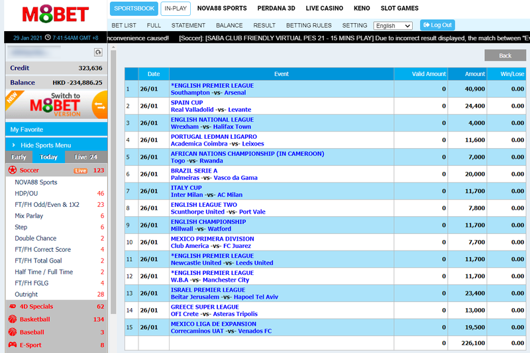Open the My Favorite section

tap(56, 130)
